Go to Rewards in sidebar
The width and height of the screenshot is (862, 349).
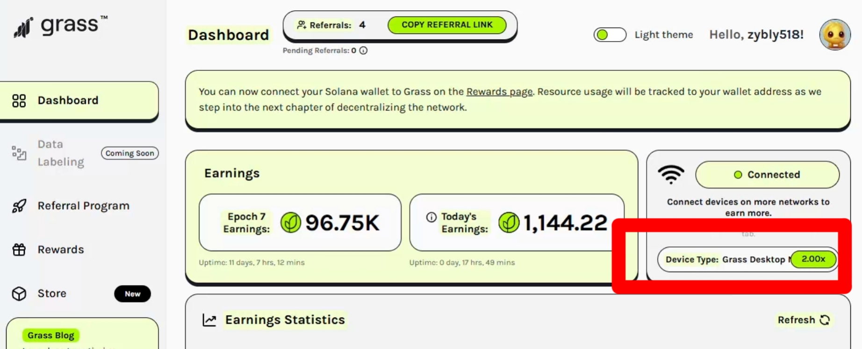61,250
